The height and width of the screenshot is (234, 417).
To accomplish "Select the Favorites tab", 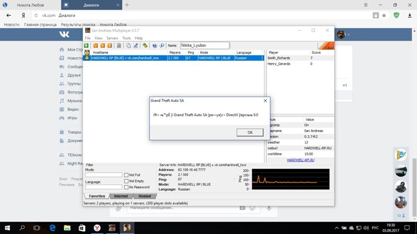I will 97,196.
